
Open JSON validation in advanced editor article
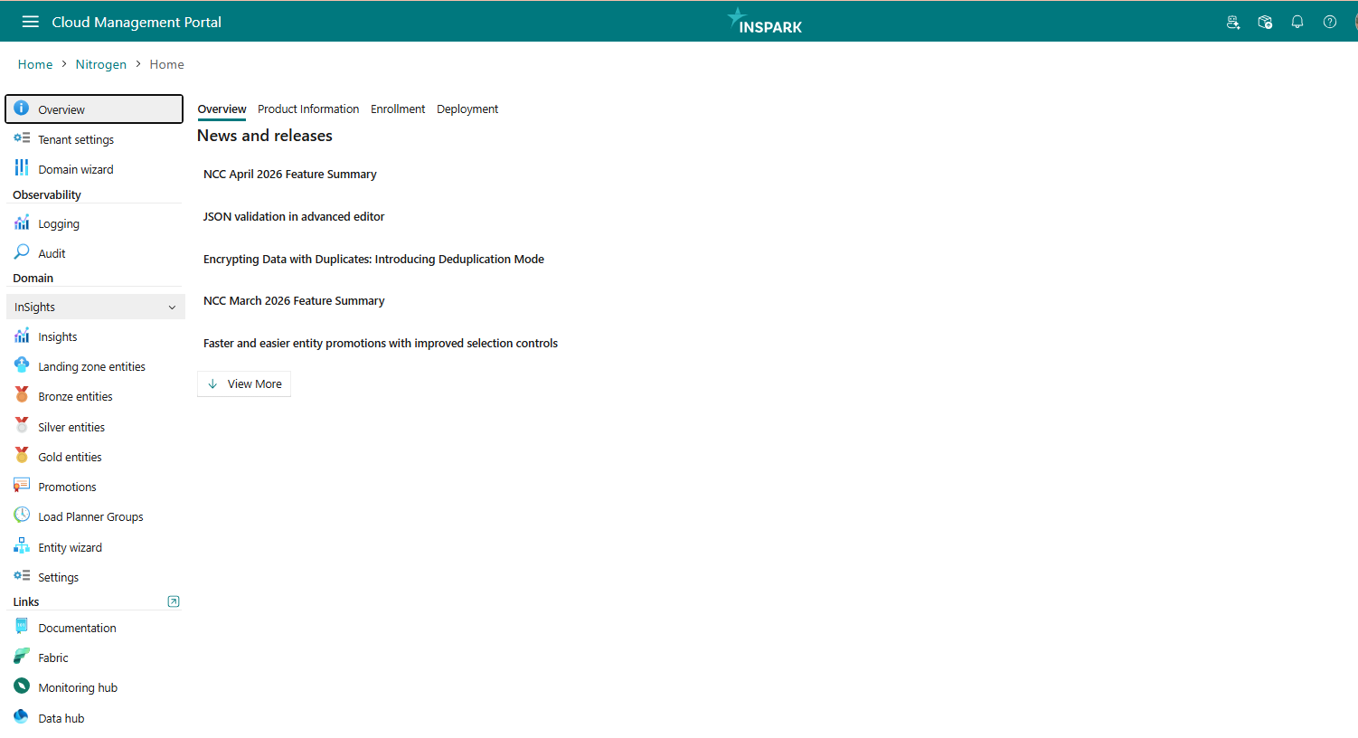pos(294,217)
